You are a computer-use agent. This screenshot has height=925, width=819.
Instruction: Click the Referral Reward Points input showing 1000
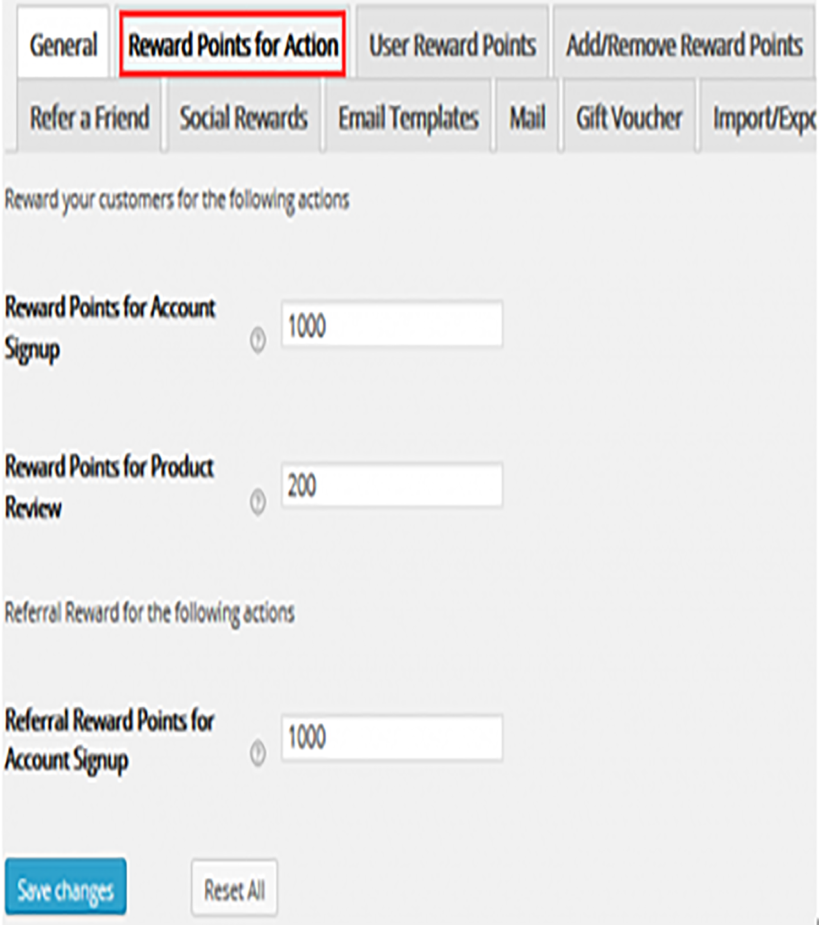(x=392, y=739)
